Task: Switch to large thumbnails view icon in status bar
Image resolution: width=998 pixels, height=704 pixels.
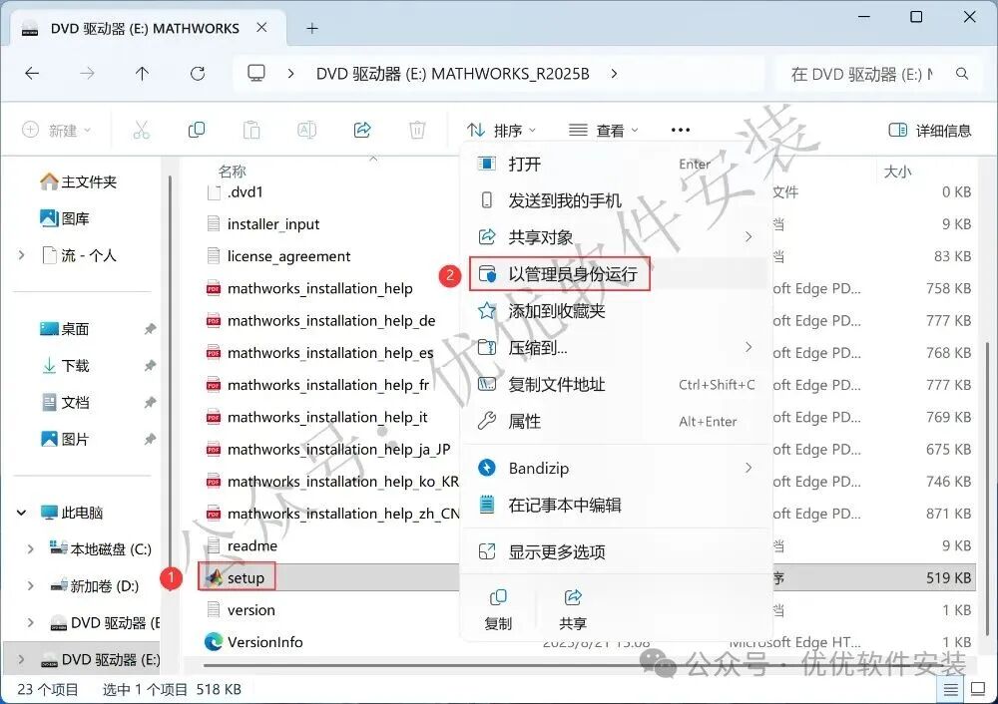Action: pos(978,689)
